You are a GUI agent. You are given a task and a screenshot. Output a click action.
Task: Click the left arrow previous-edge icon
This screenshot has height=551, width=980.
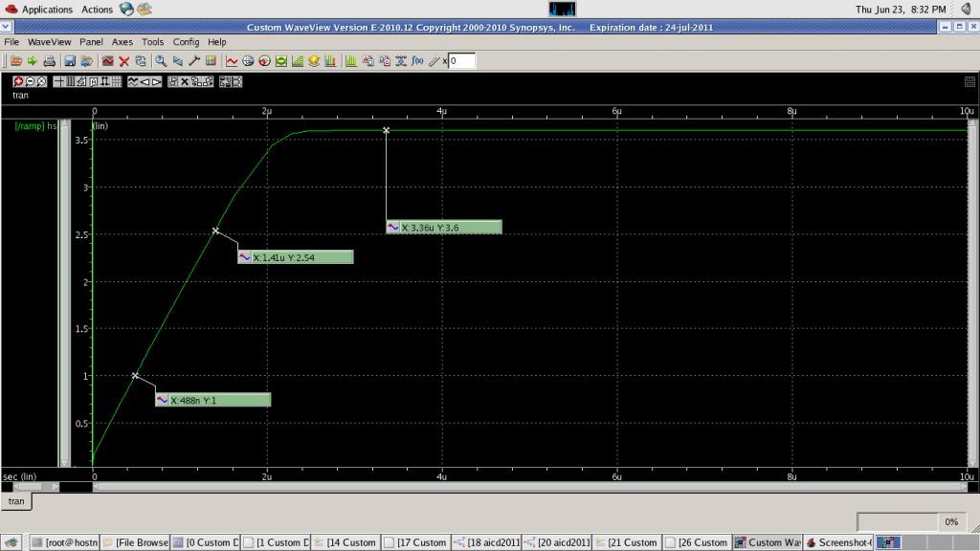145,82
